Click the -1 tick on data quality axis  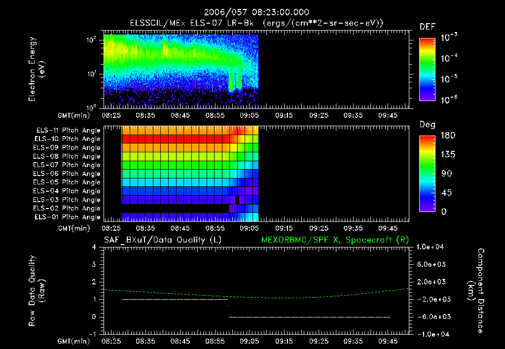click(92, 334)
